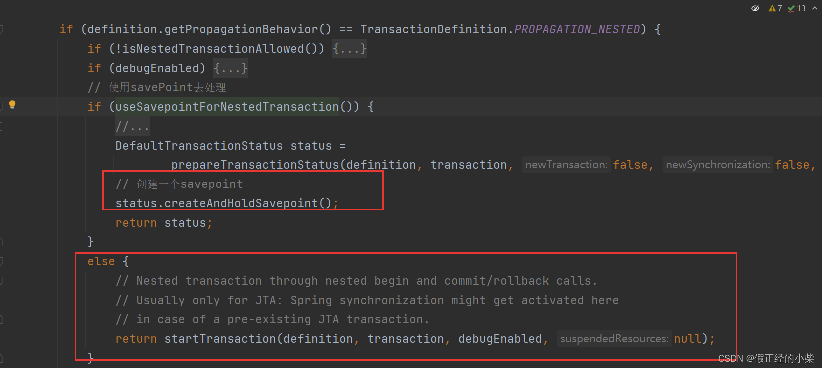Click the yellow lightbulb quick-fix icon
The width and height of the screenshot is (822, 368).
[12, 105]
